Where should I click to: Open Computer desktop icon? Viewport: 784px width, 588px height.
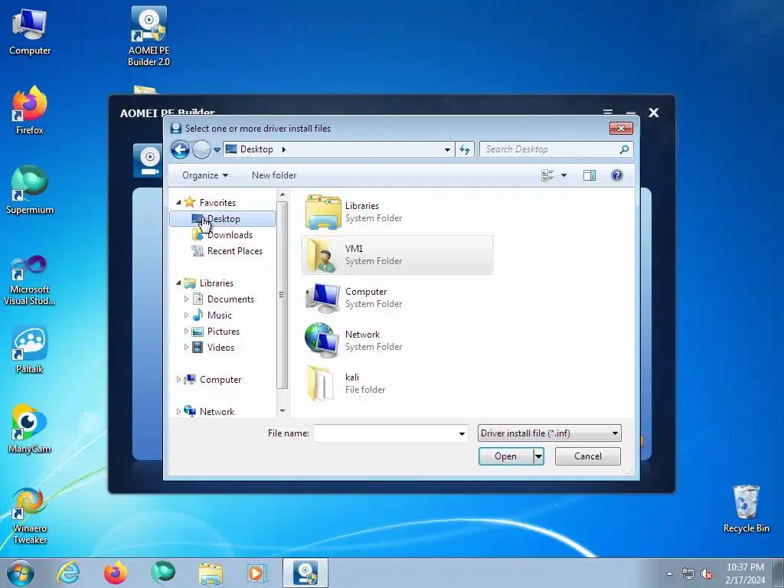(30, 32)
